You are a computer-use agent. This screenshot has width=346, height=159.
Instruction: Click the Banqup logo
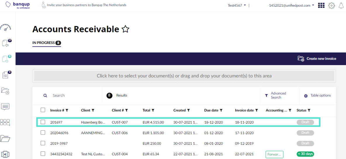(18, 5)
